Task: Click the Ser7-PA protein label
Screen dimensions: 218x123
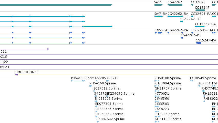Action: pos(161,30)
